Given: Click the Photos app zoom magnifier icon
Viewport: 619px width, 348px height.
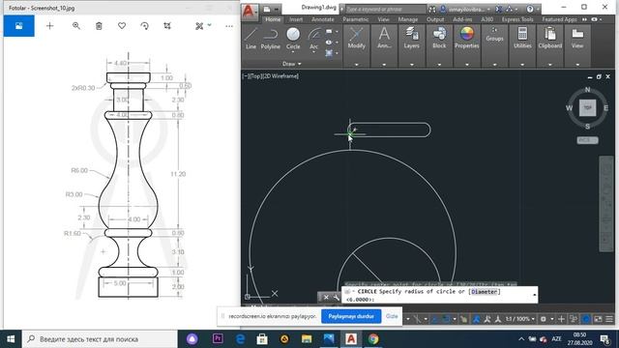Looking at the screenshot, I should [76, 26].
